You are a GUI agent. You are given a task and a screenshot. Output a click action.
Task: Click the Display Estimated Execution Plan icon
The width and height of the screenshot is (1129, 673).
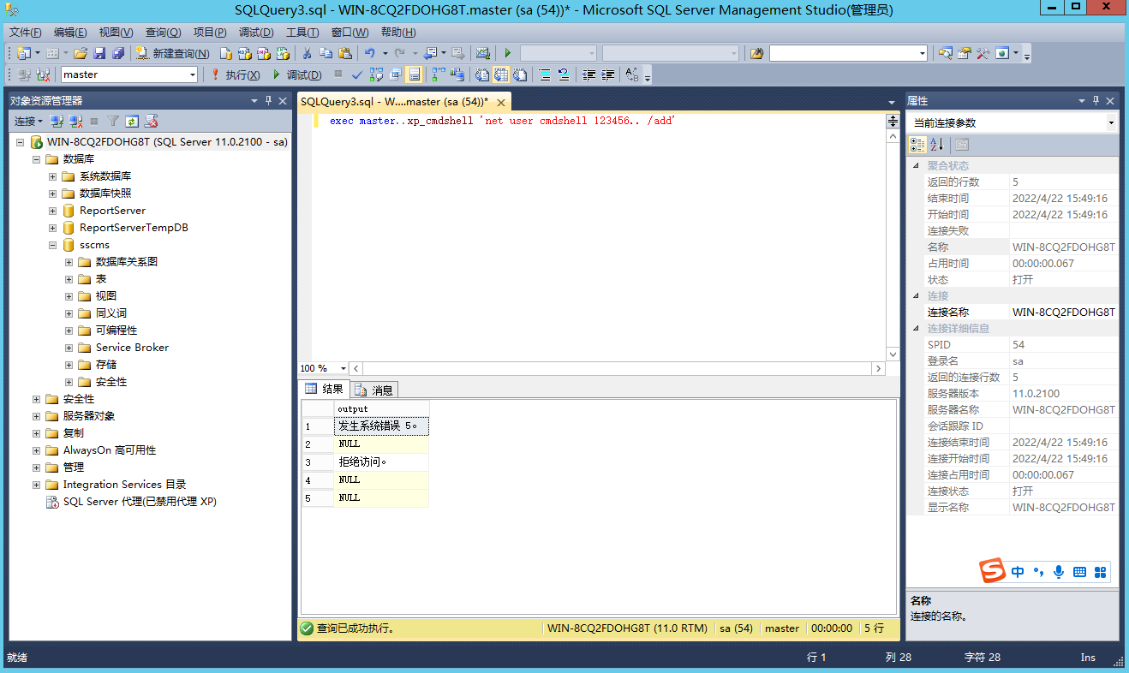[375, 74]
